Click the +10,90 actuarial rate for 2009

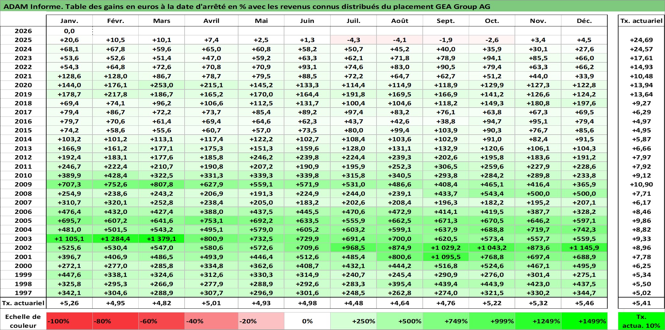[x=641, y=184]
